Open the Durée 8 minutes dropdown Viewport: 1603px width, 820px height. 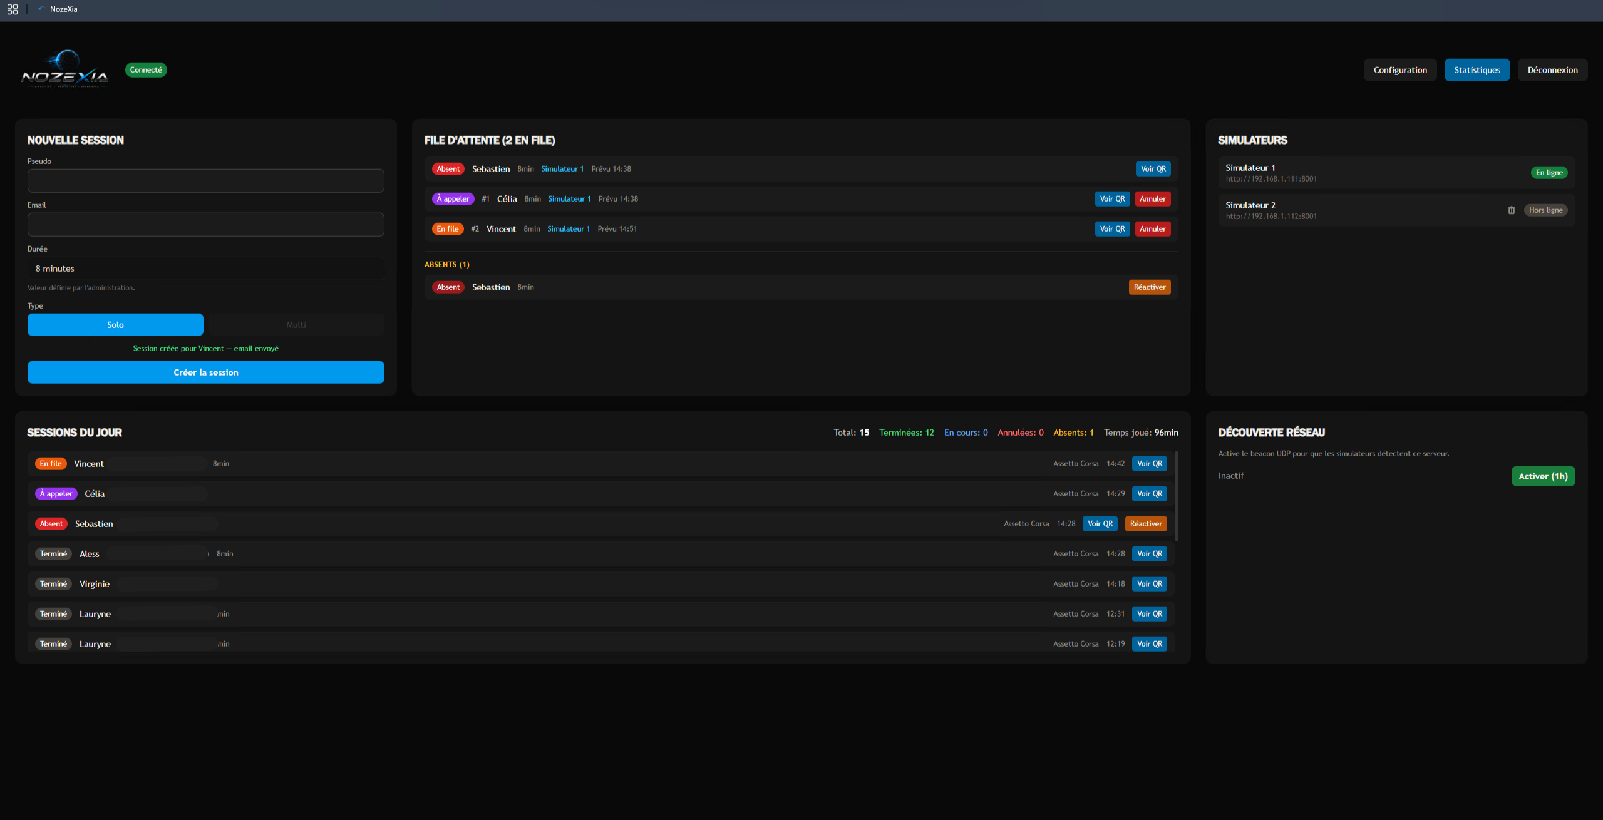click(x=206, y=269)
